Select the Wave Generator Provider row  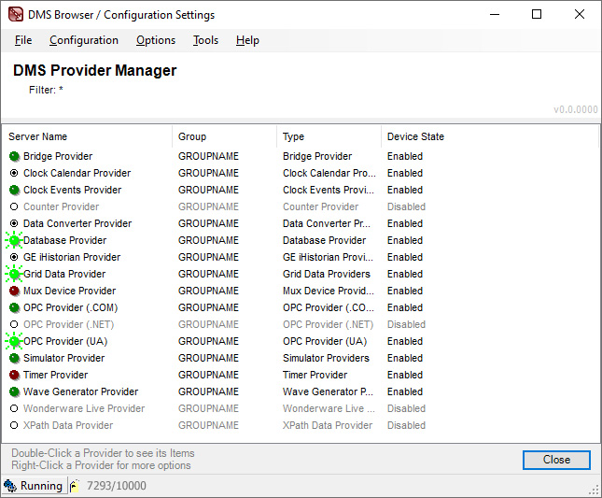[x=80, y=392]
